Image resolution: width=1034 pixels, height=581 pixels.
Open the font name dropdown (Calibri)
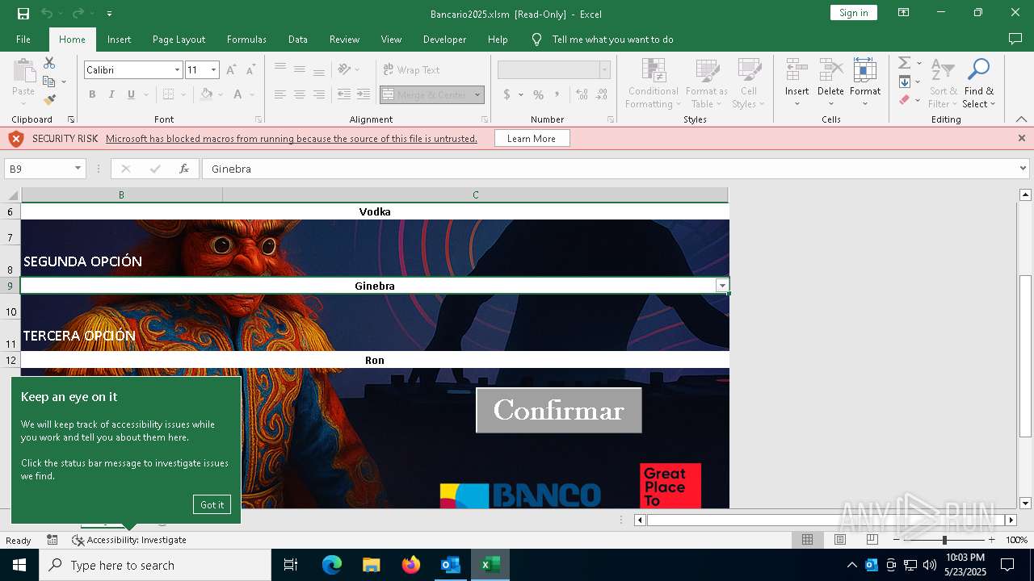[177, 70]
